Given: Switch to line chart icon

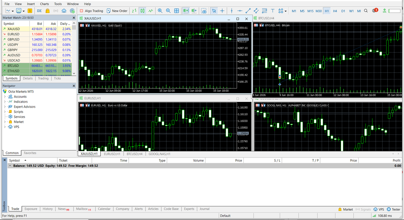Looking at the screenshot, I should point(150,11).
